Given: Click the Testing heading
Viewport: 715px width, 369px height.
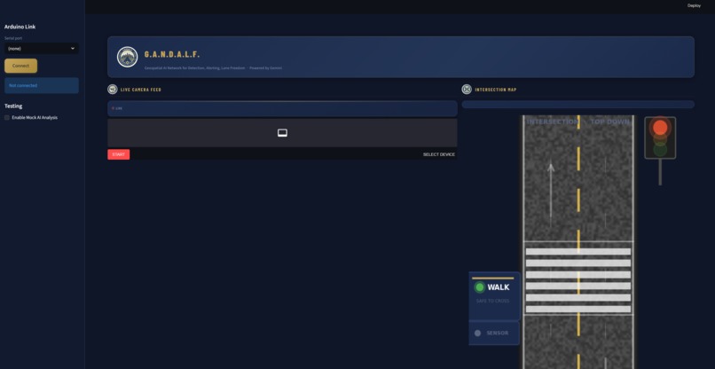Looking at the screenshot, I should 13,106.
